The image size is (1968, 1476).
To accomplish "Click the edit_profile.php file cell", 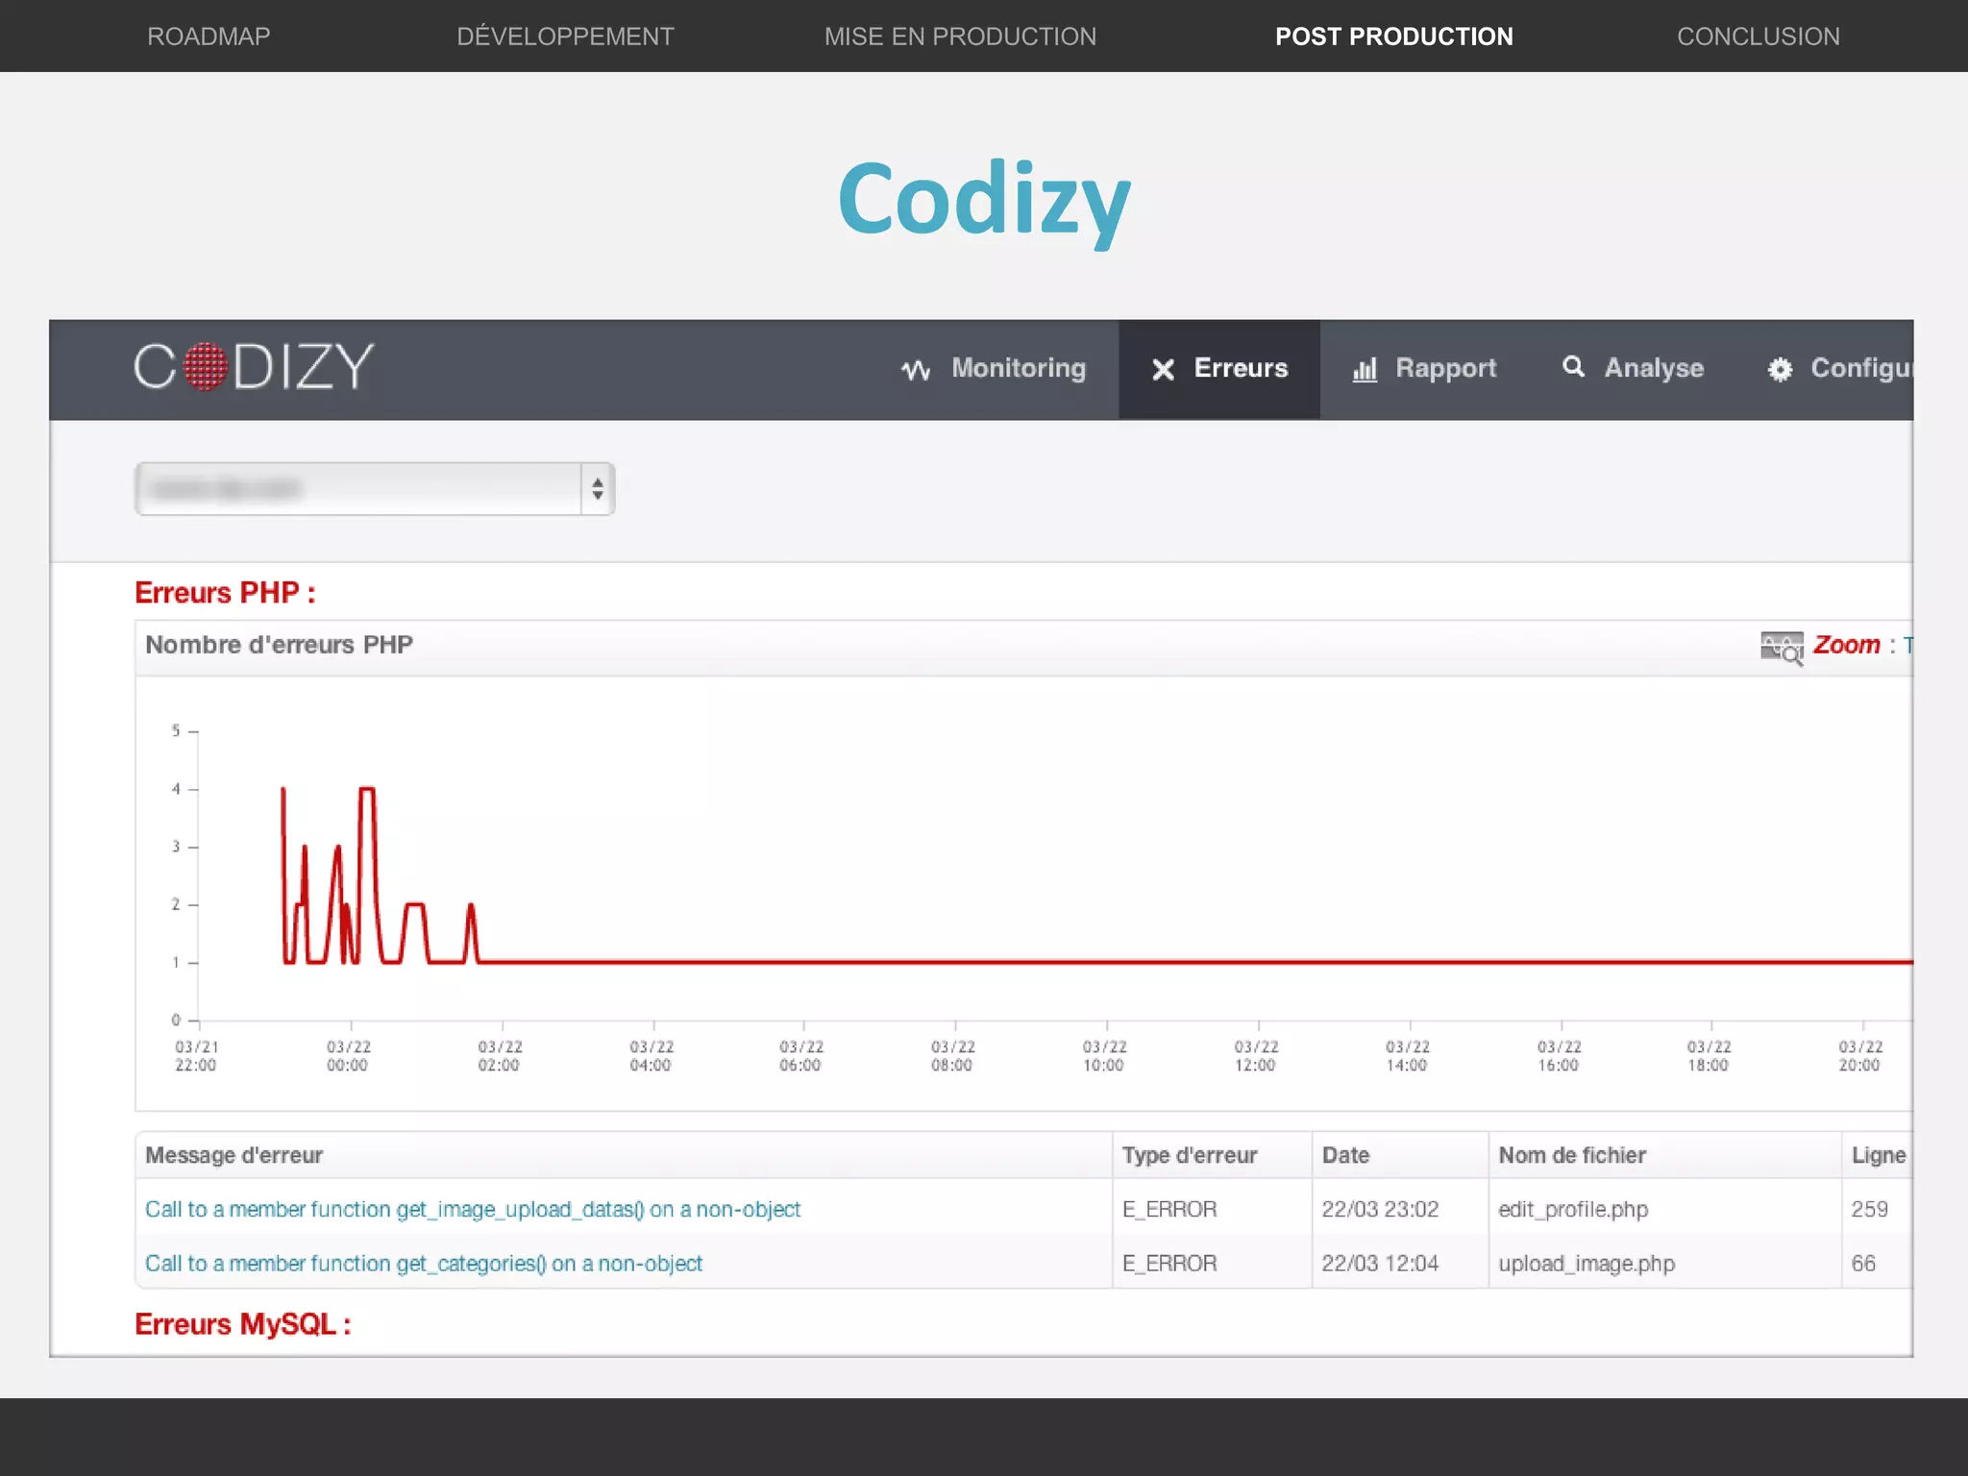I will (x=1573, y=1210).
